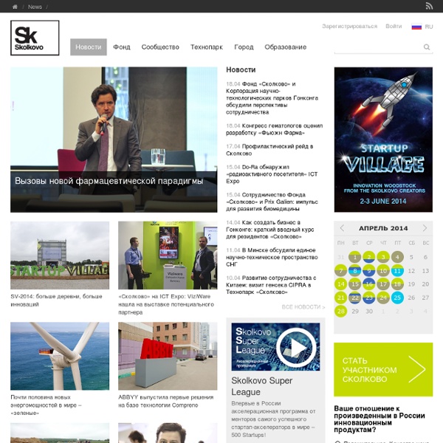
Task: Open the Сообщество menu item
Action: 160,47
